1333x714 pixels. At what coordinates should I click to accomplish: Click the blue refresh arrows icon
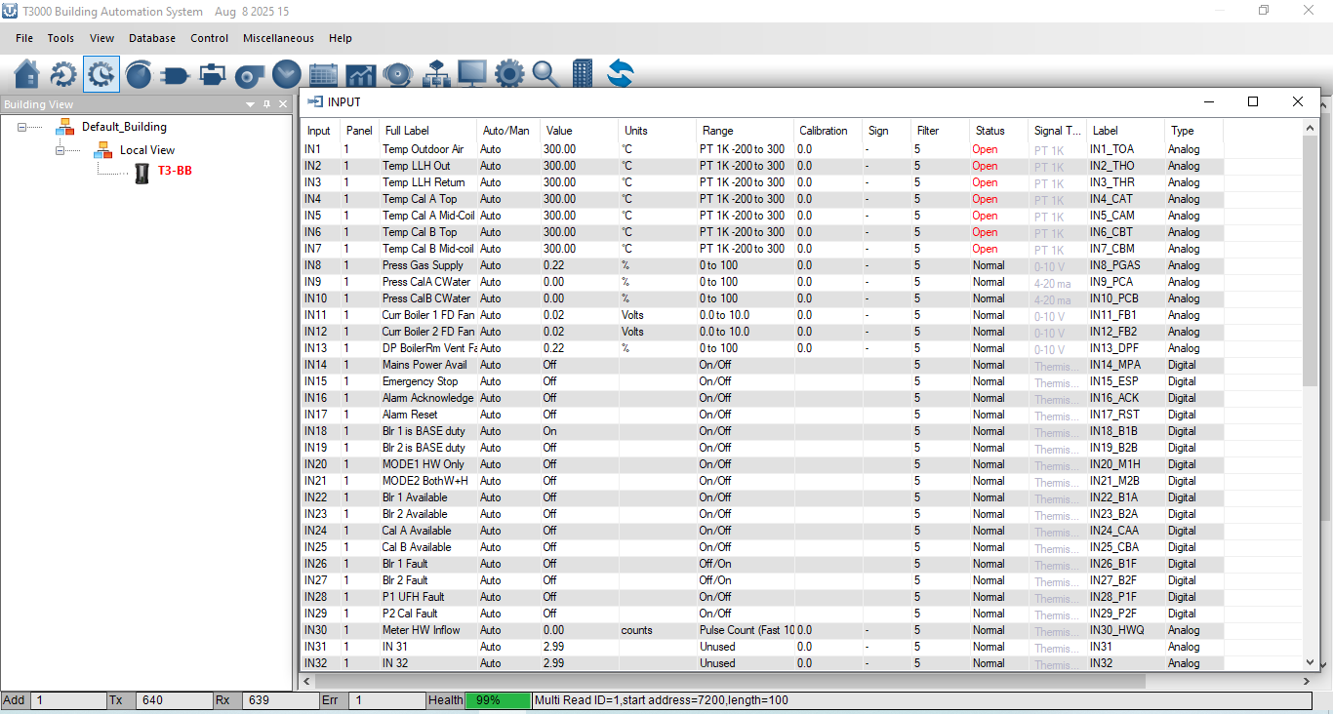620,74
